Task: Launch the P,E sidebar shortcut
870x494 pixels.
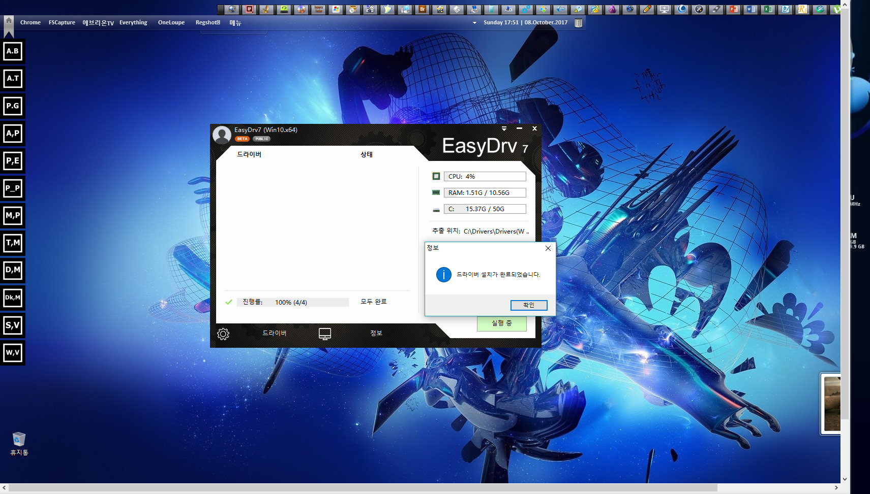Action: click(x=13, y=161)
